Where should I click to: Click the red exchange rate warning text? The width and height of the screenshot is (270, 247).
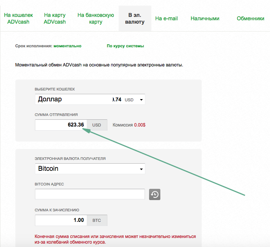tap(115, 239)
